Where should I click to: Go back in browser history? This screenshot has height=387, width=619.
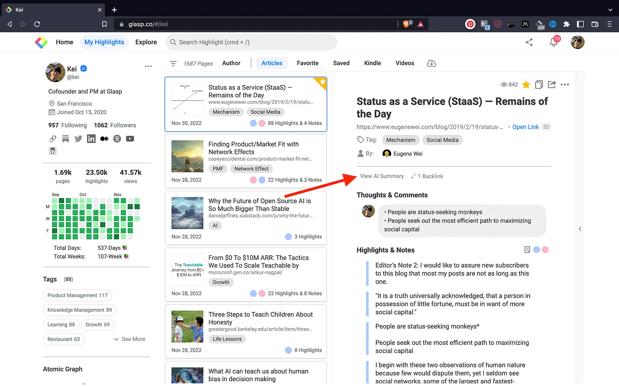[10, 24]
